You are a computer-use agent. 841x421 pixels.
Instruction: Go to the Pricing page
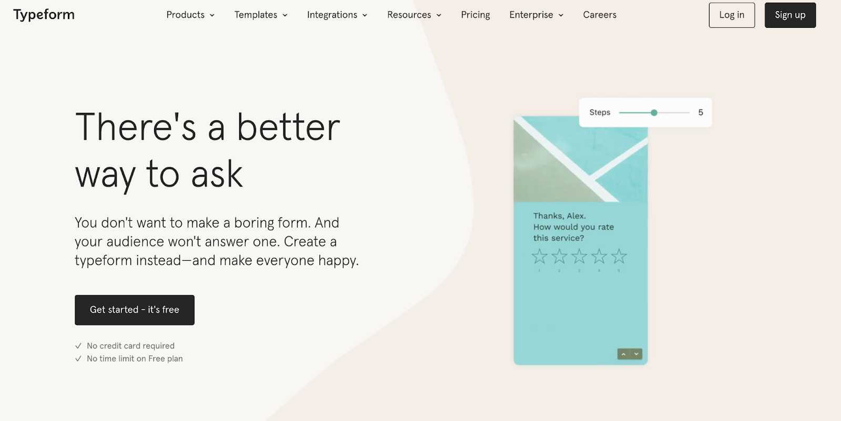tap(475, 15)
